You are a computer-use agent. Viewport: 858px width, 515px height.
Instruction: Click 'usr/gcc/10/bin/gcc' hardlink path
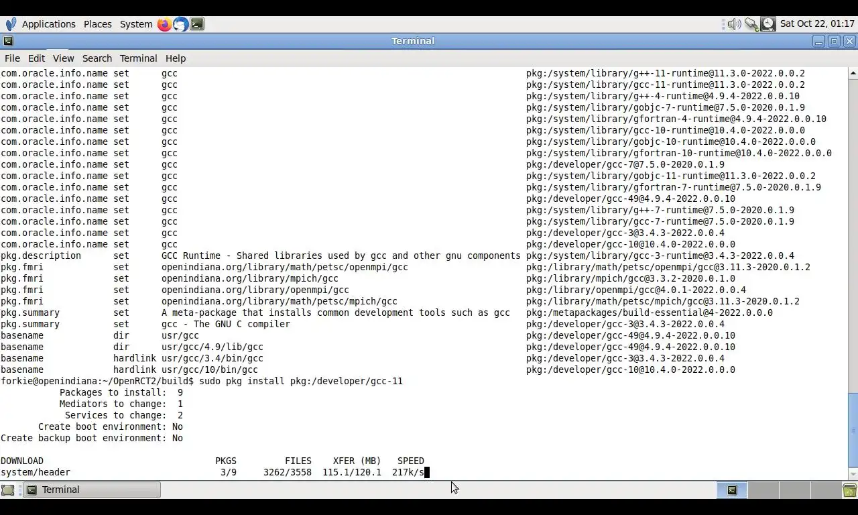[x=210, y=369]
